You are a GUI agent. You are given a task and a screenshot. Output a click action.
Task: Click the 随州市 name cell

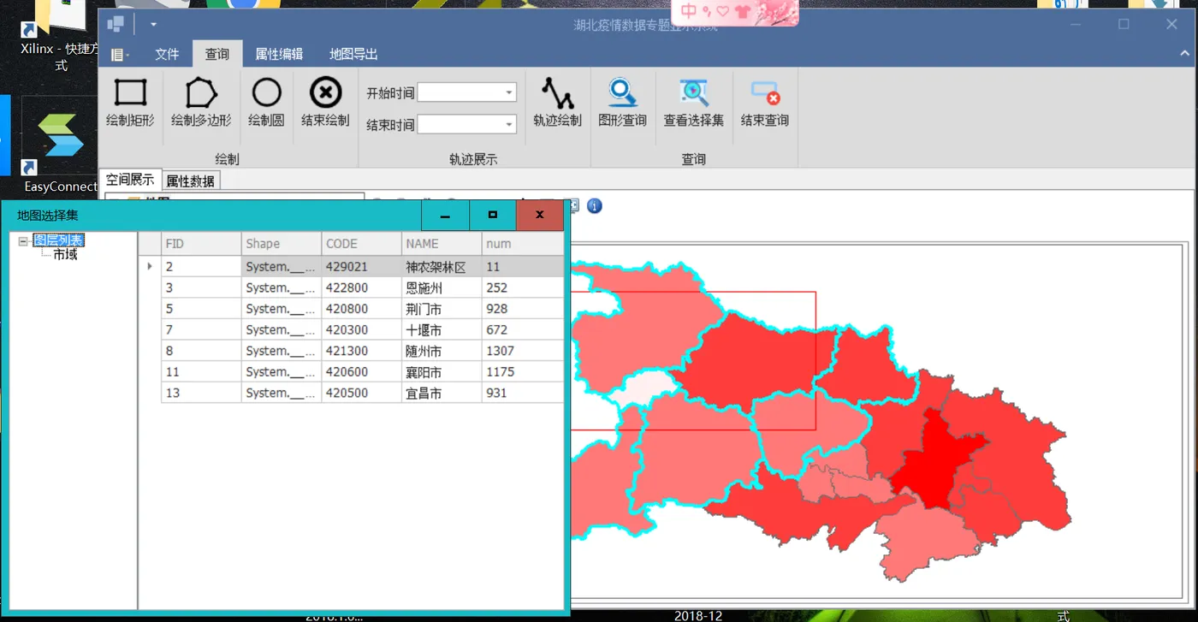(x=442, y=351)
